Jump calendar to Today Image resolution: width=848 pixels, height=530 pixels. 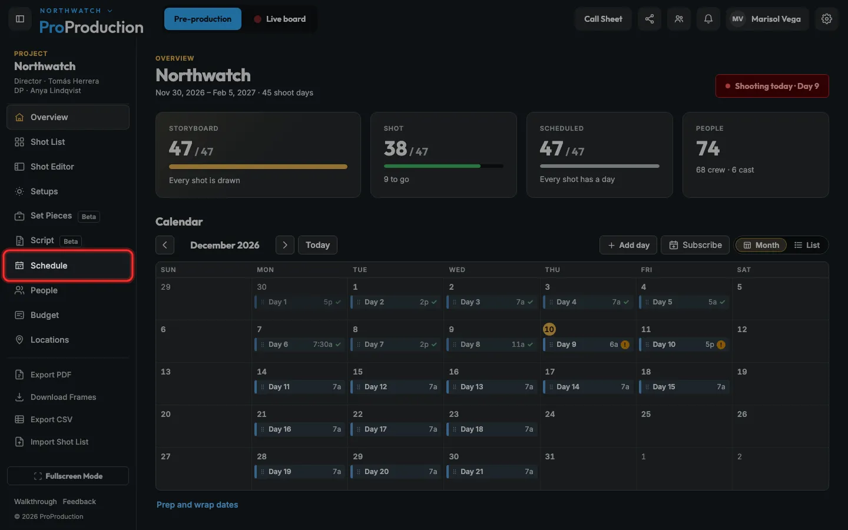(x=317, y=245)
